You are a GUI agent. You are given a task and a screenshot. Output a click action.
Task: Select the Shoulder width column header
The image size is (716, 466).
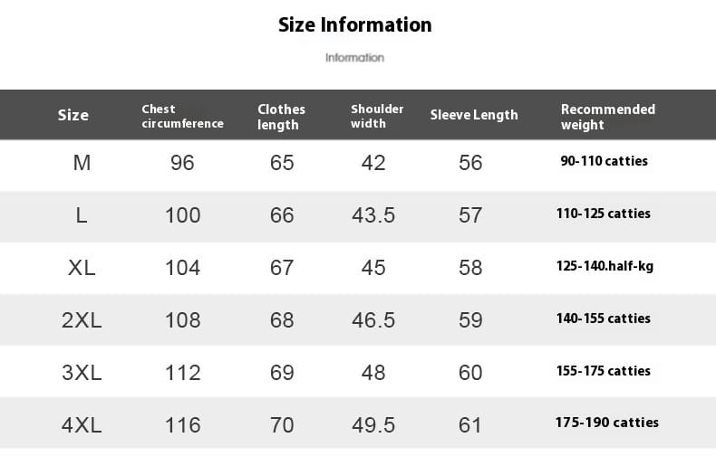pyautogui.click(x=377, y=116)
